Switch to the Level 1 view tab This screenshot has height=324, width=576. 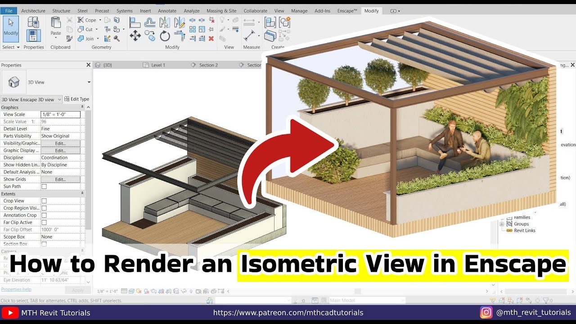(x=158, y=65)
